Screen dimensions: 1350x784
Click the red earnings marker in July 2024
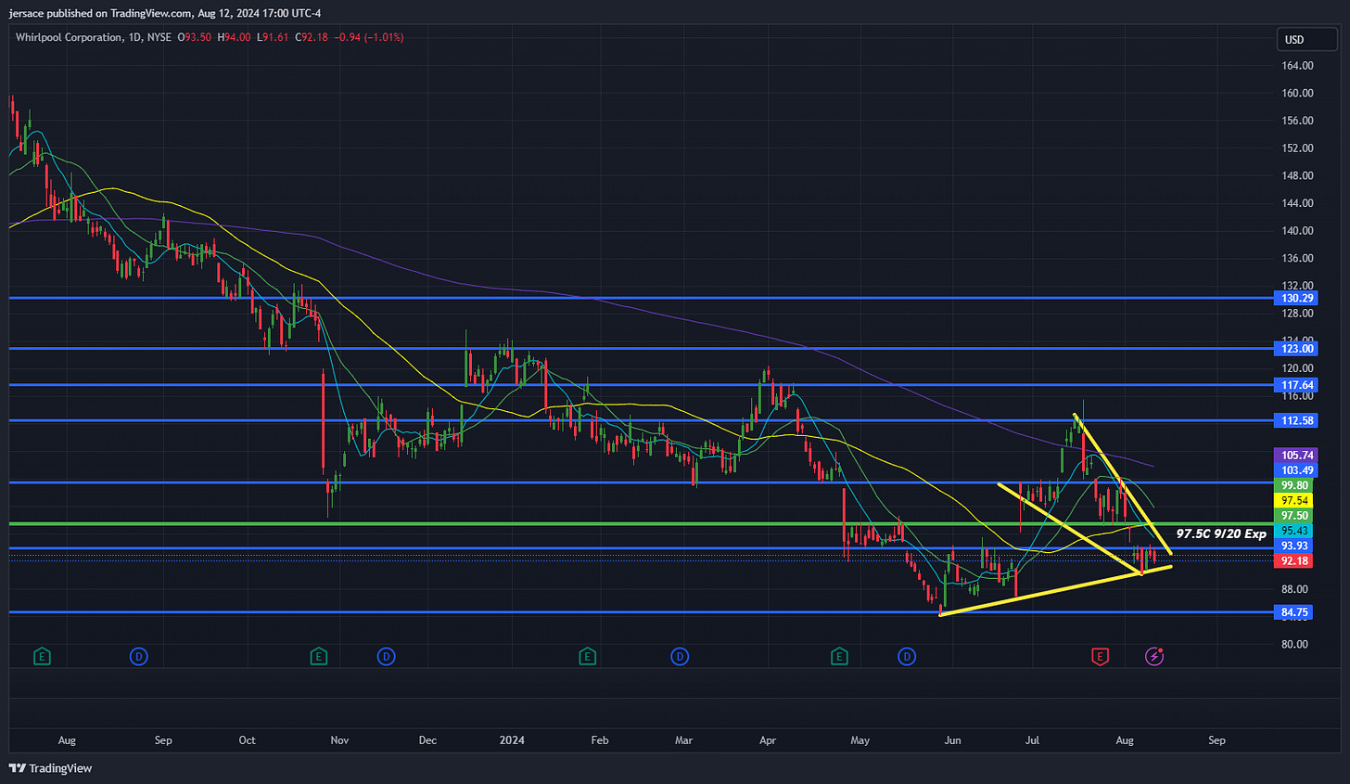coord(1100,656)
